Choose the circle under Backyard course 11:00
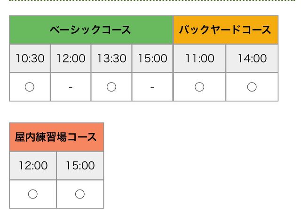The height and width of the screenshot is (221, 301). click(199, 87)
